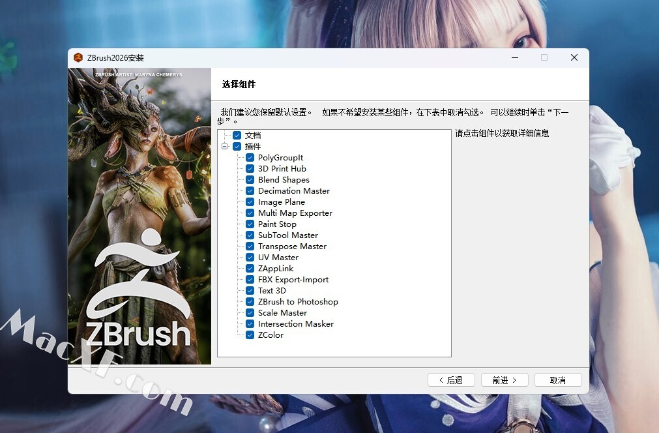Select the ZColor label

(271, 335)
